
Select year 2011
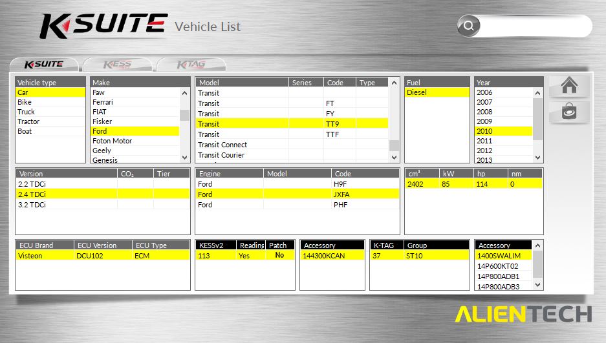tap(504, 140)
